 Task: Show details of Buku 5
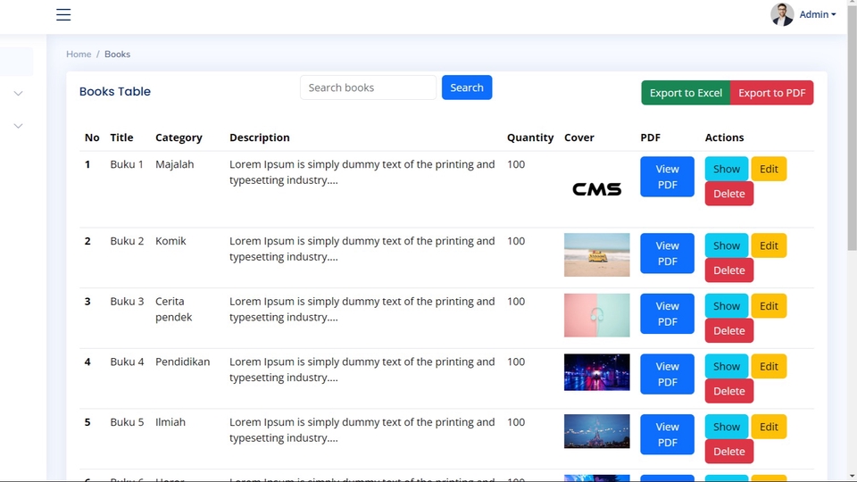click(x=727, y=427)
